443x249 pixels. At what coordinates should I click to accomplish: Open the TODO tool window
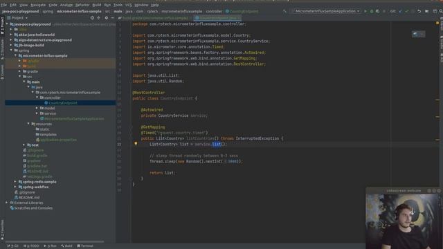pyautogui.click(x=31, y=246)
